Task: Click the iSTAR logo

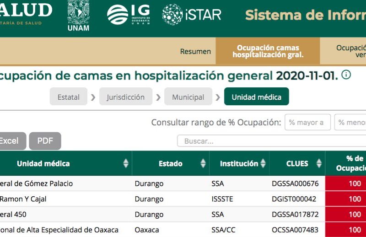Action: 192,15
